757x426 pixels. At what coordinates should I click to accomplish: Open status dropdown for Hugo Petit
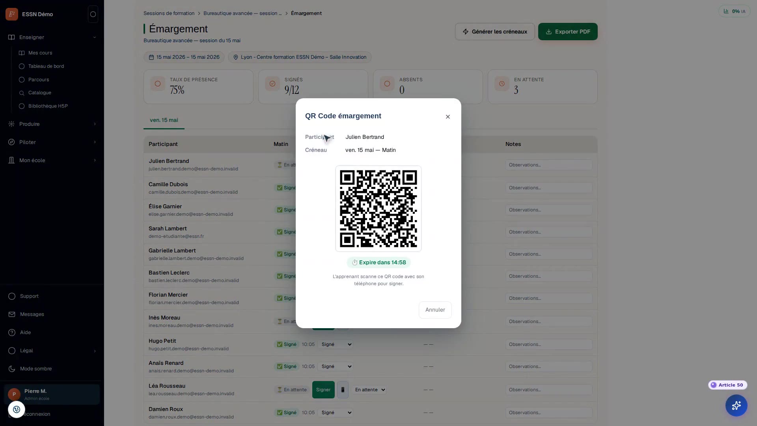click(x=336, y=344)
